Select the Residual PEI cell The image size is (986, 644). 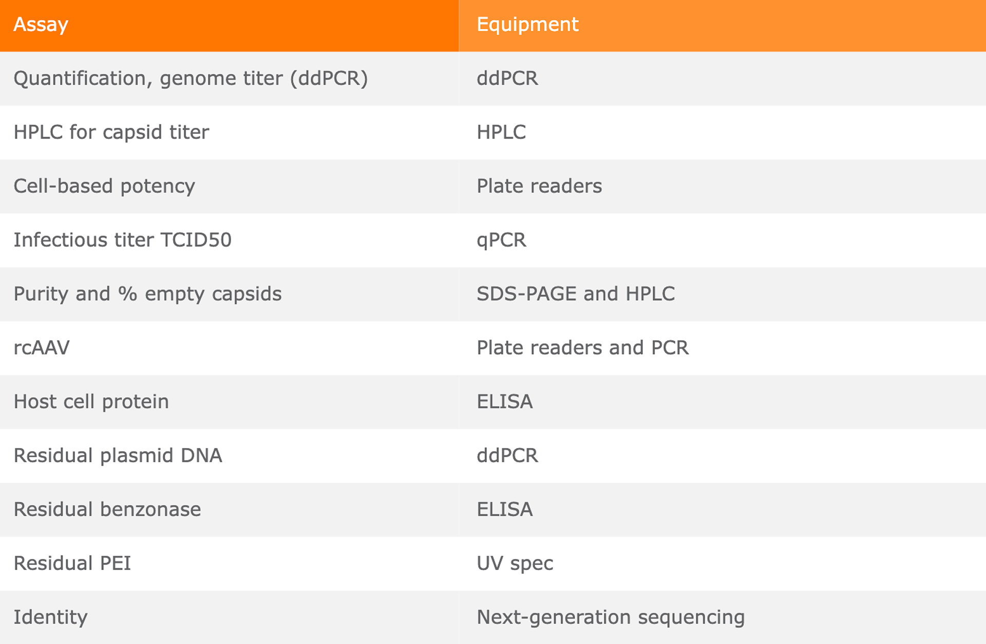click(229, 563)
